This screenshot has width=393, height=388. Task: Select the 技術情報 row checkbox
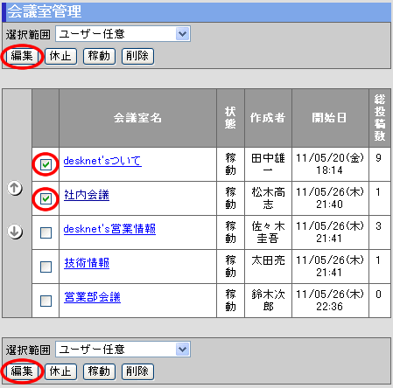coord(46,267)
